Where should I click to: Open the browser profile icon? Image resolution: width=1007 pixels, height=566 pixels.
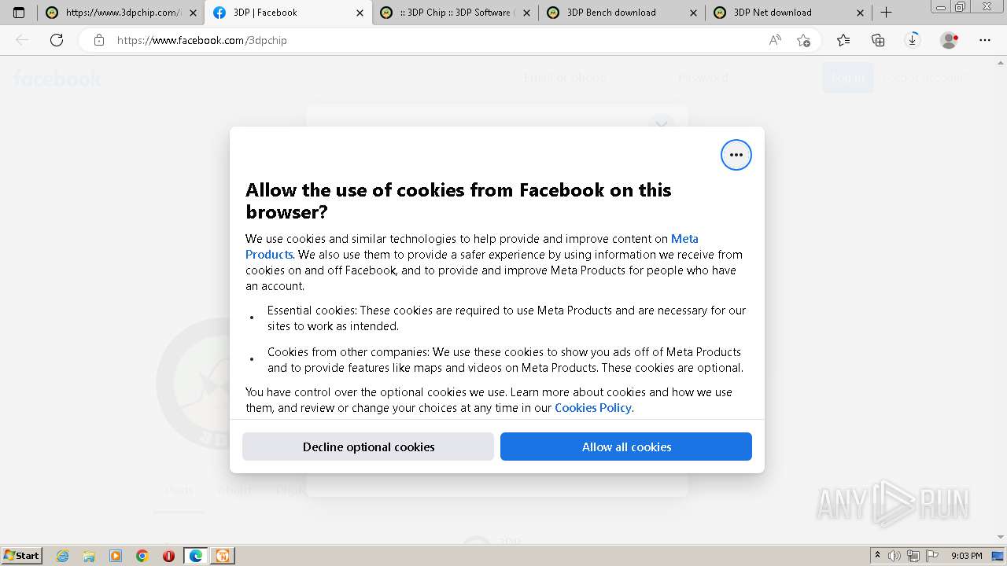click(950, 40)
